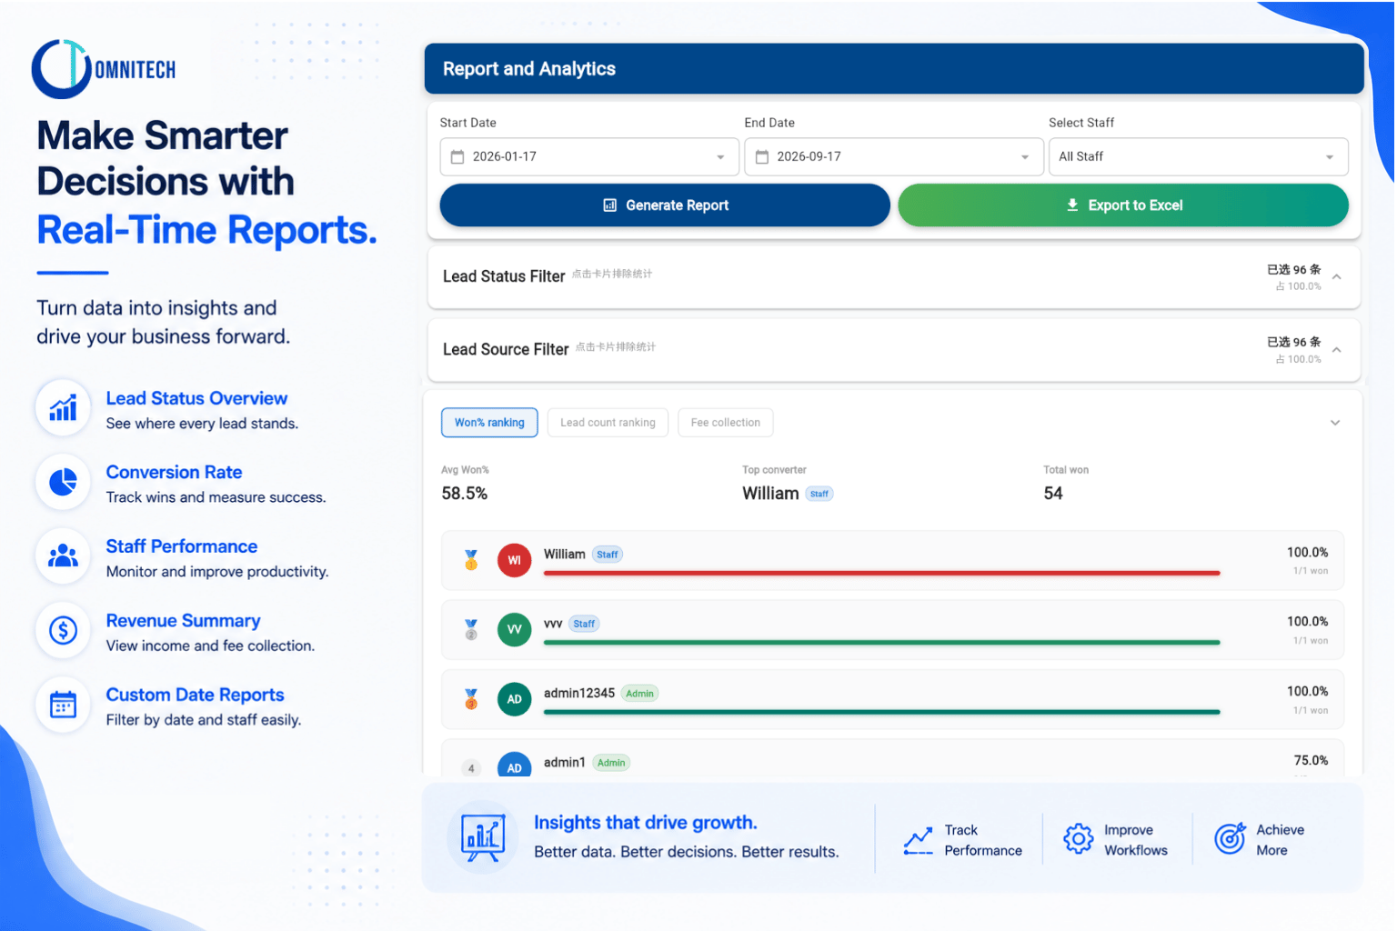Click the Lead Status Overview bar-chart icon

click(x=63, y=408)
